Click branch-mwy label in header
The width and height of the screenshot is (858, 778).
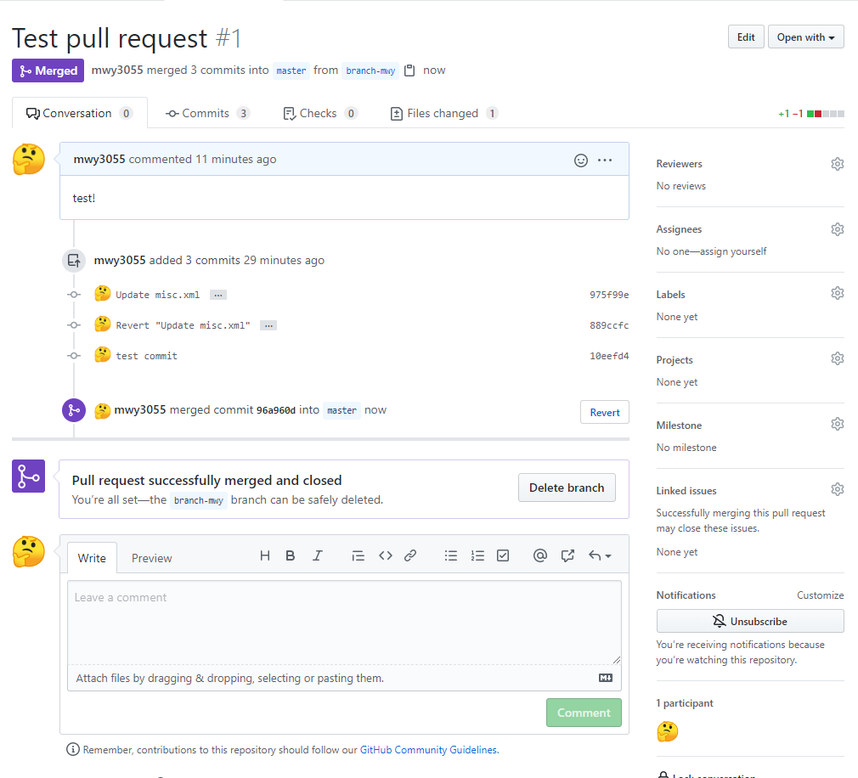click(370, 70)
